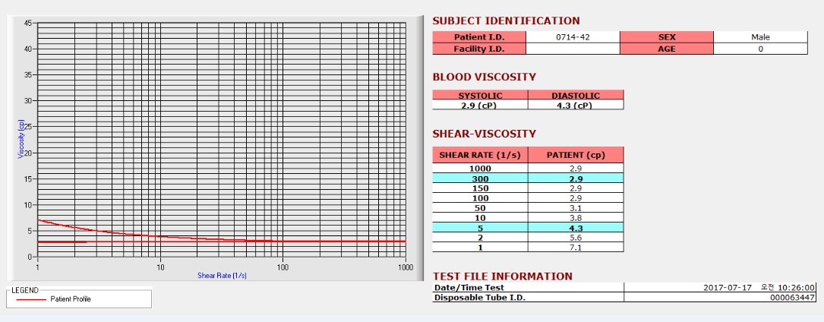Select the Patient I.D. value 0714-42
This screenshot has width=824, height=322.
coord(573,37)
